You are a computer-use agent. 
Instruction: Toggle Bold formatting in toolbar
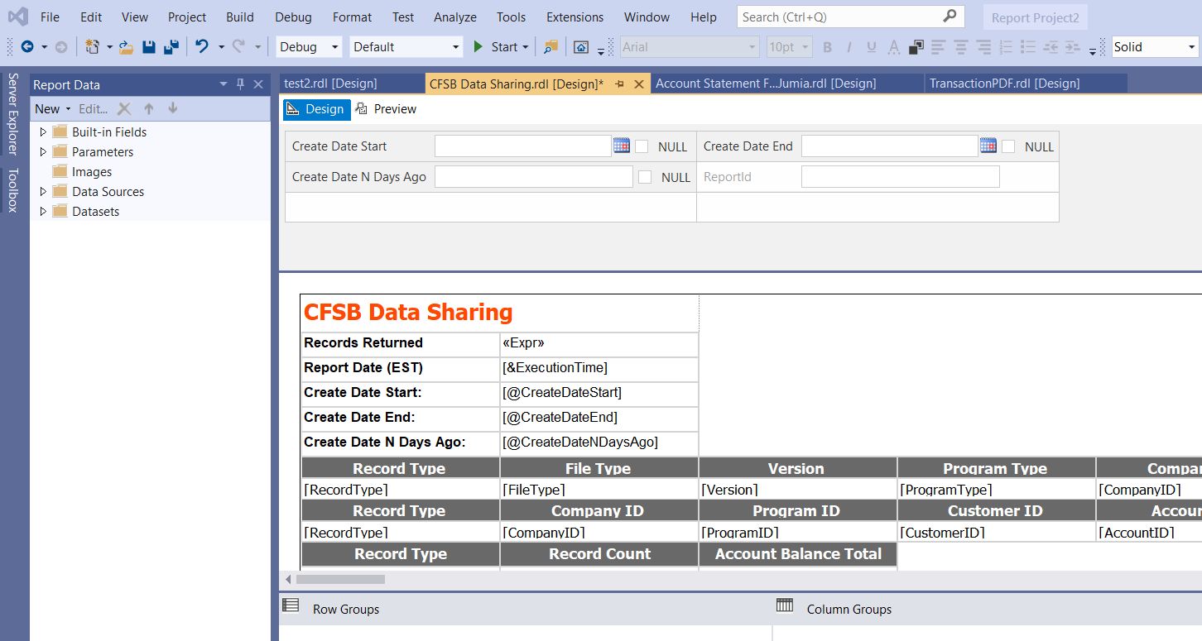coord(827,47)
